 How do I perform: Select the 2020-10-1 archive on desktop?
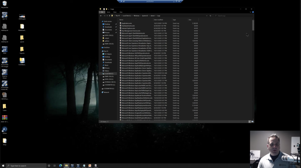pyautogui.click(x=5, y=119)
